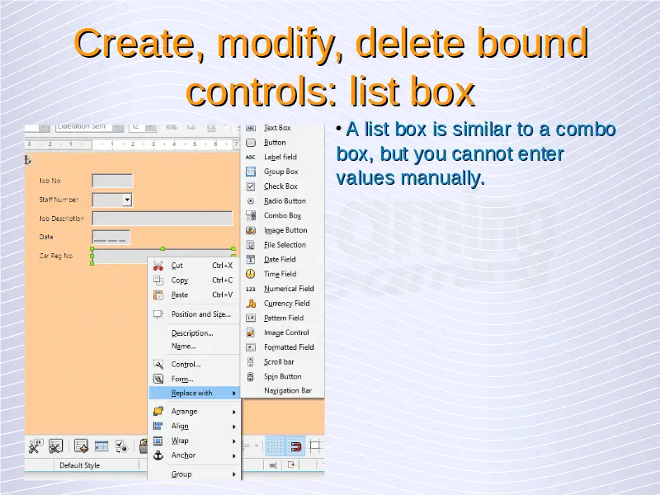Expand the Group submenu arrow
The image size is (660, 495).
234,474
